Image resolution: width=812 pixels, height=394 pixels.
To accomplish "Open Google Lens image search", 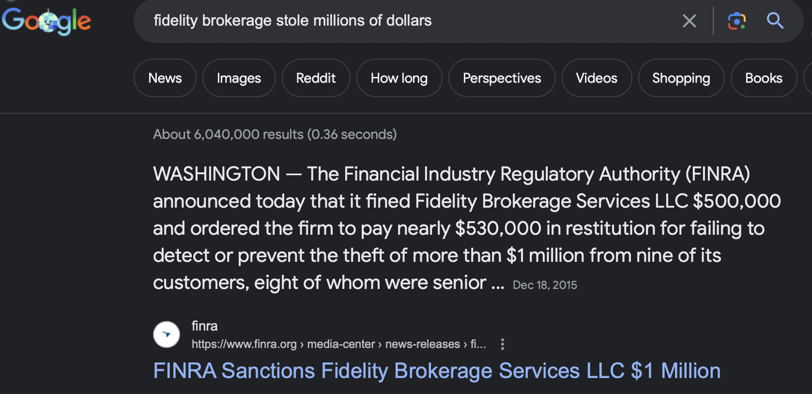I will pos(736,21).
